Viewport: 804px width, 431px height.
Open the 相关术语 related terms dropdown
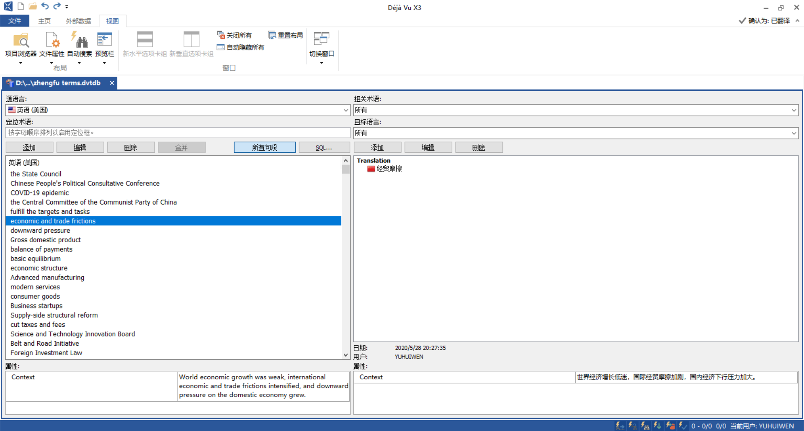tap(794, 110)
